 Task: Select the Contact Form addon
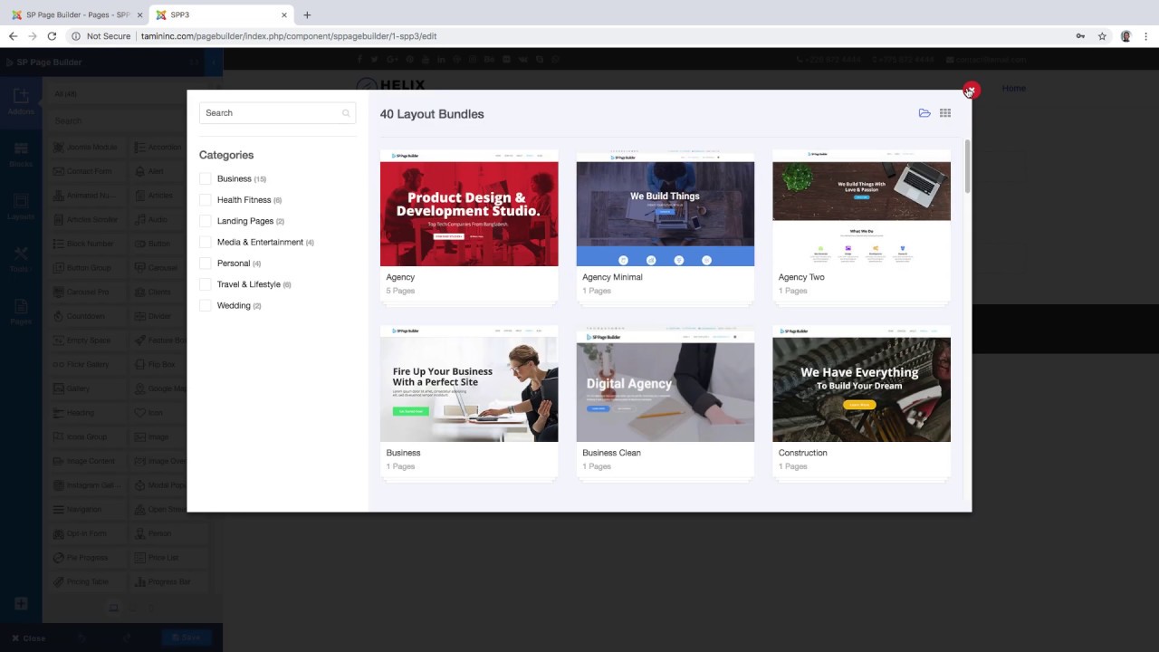[88, 171]
